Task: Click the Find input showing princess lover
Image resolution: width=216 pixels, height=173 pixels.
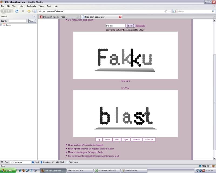Action: click(20, 162)
